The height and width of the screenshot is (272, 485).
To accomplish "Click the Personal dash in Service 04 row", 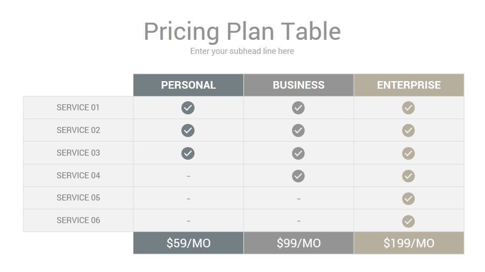I will tap(188, 176).
